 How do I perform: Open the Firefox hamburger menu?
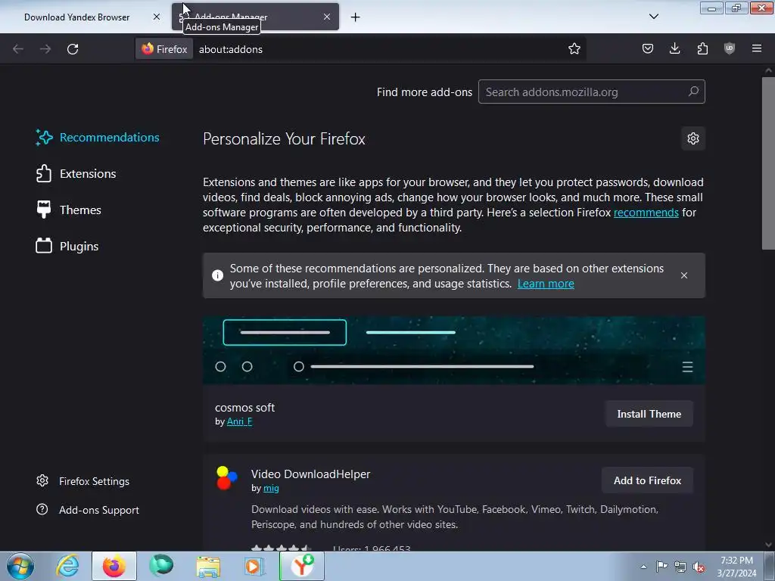[x=757, y=48]
